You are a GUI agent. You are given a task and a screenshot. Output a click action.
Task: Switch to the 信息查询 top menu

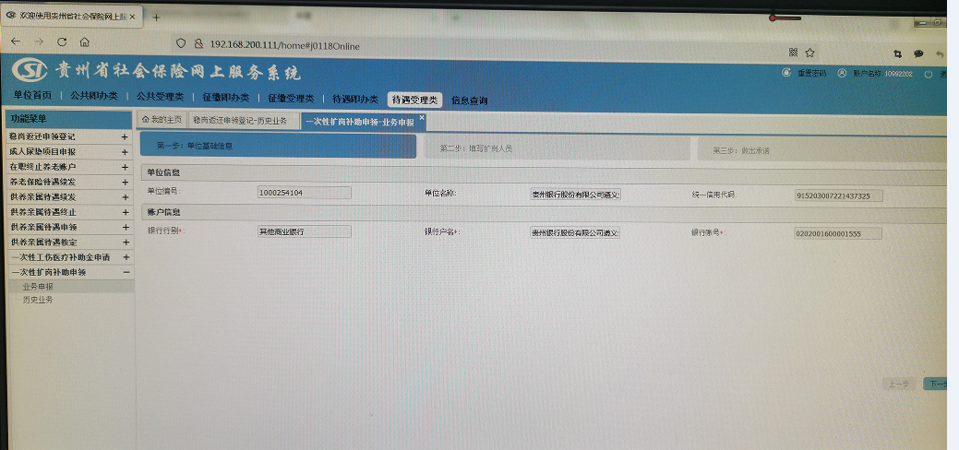[469, 101]
